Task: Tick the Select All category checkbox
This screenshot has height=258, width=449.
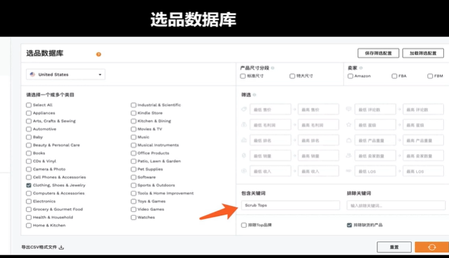Action: 29,105
